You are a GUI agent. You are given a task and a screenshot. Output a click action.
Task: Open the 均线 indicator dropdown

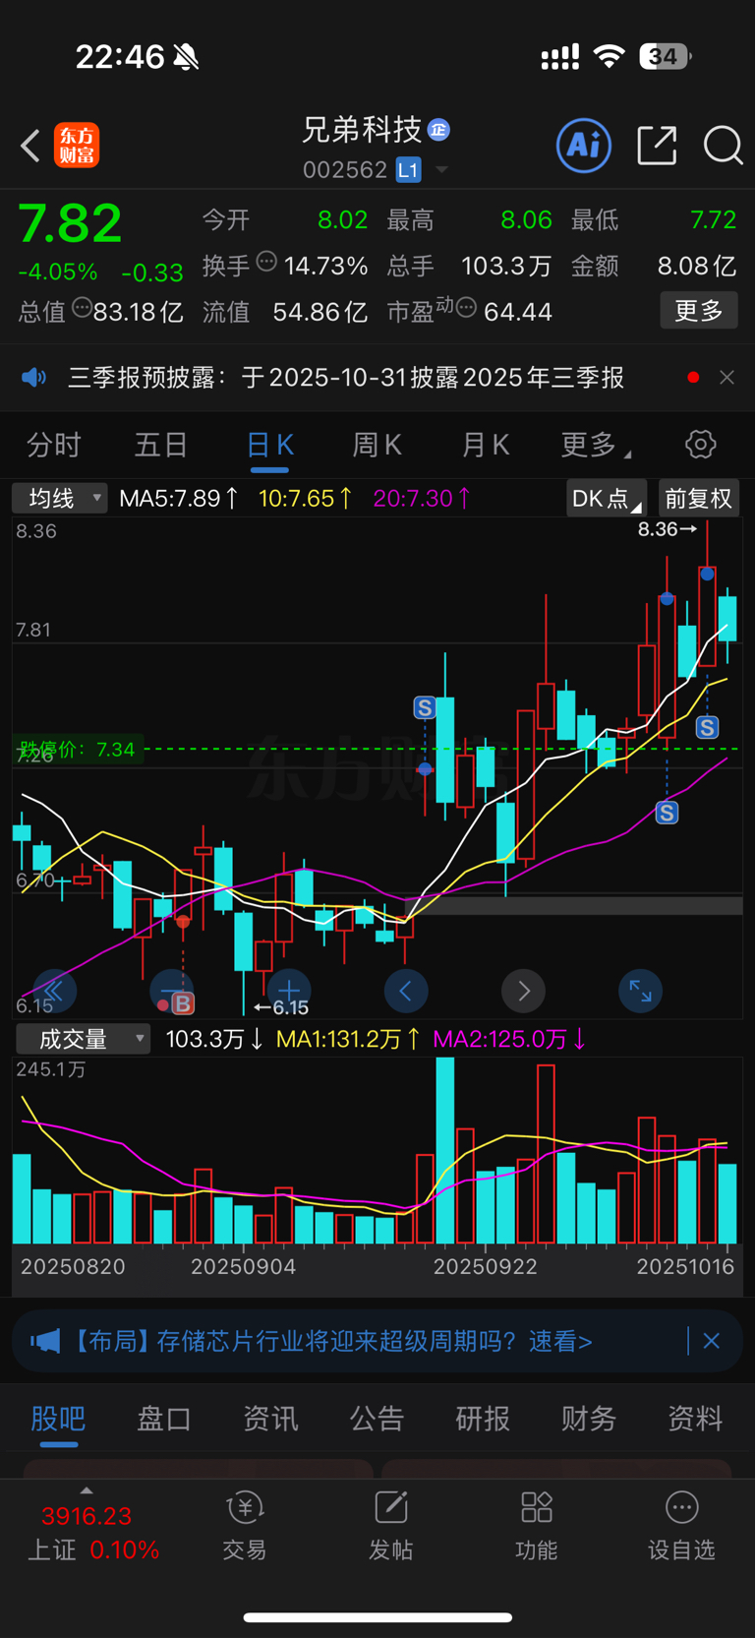click(x=59, y=499)
